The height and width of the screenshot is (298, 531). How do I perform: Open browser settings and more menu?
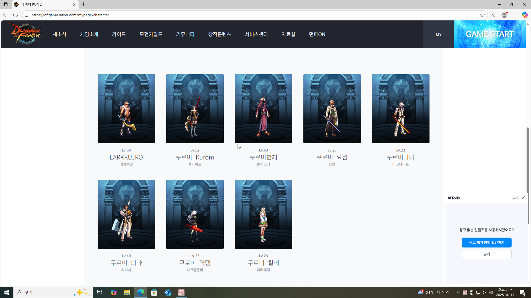point(514,15)
